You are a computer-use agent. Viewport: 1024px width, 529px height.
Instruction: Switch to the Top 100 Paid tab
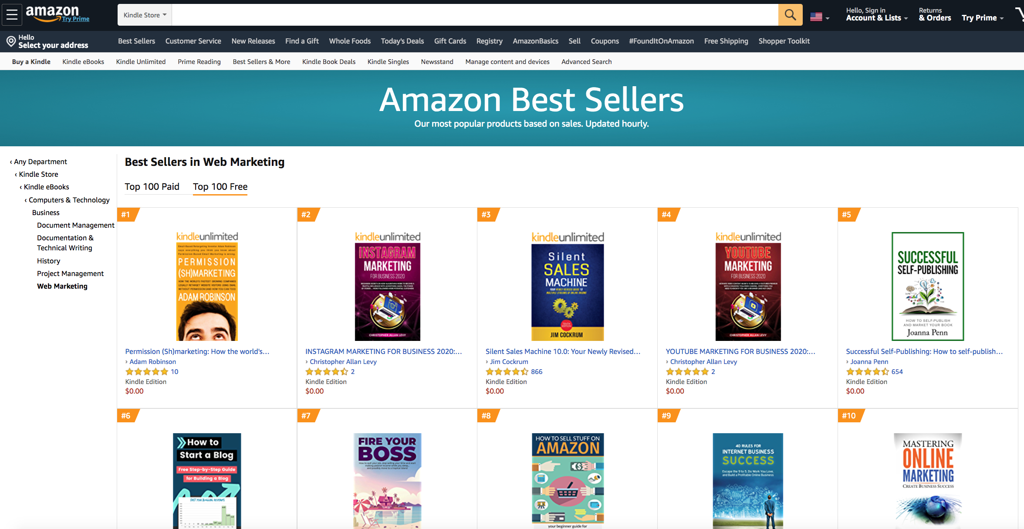[x=152, y=186]
